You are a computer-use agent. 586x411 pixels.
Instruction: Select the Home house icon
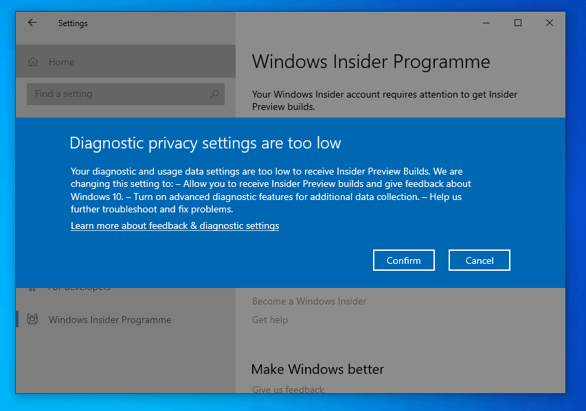click(32, 61)
